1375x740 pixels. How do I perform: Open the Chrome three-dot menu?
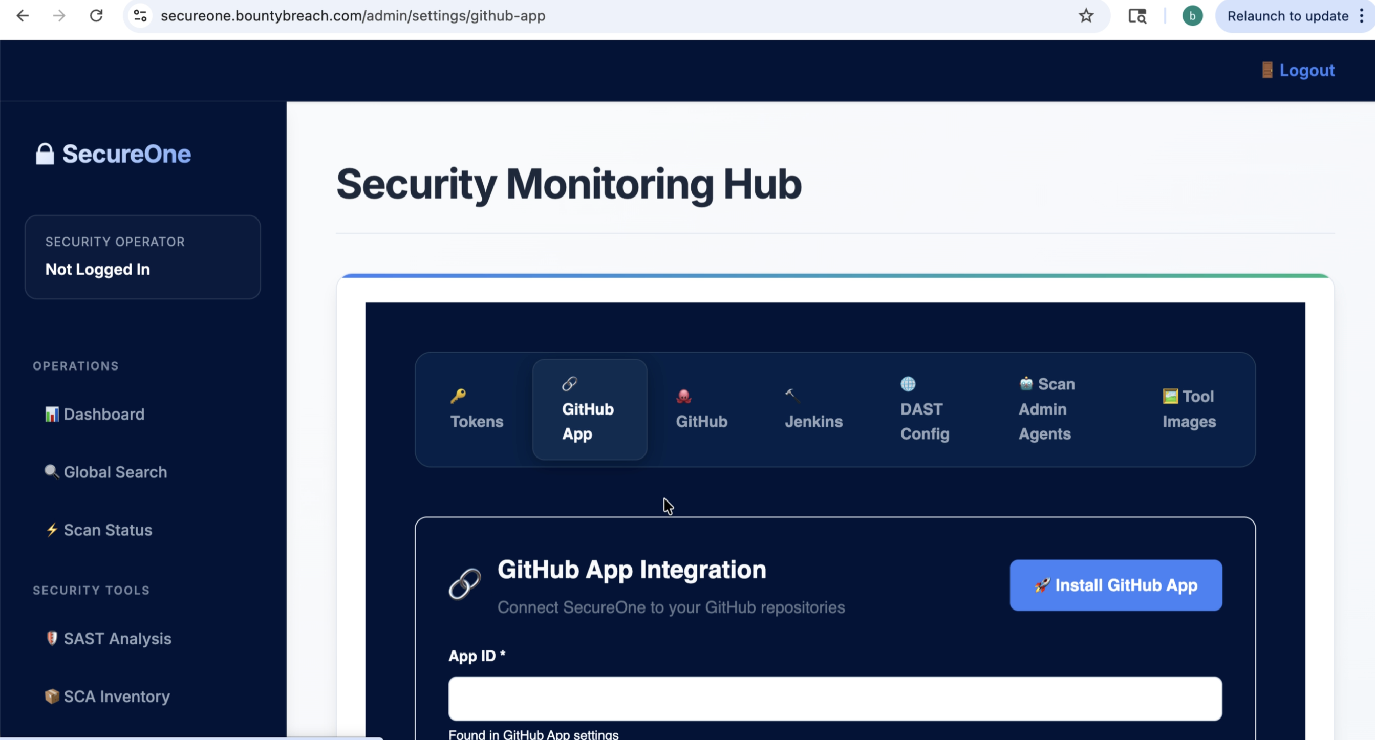pos(1362,16)
